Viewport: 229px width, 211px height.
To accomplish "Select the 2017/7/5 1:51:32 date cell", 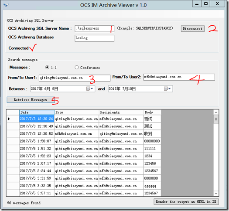I will 37,149.
